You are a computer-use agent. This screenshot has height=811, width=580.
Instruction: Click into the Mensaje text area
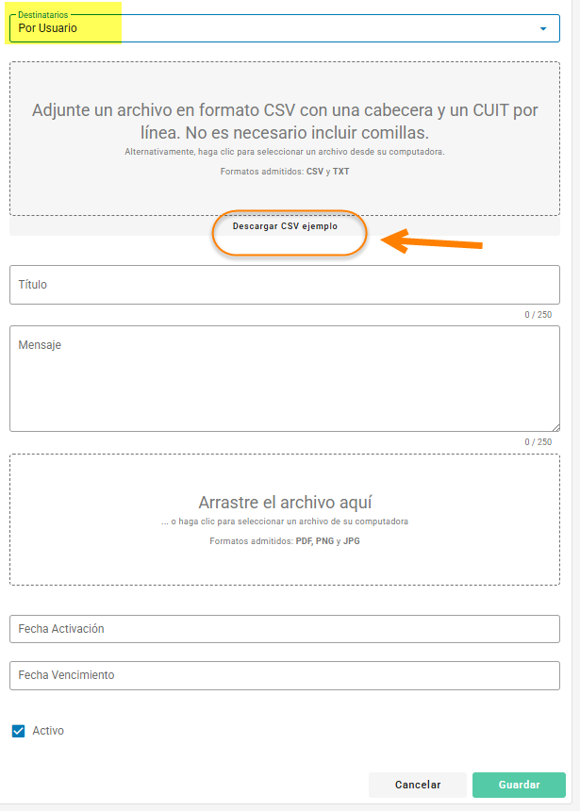pyautogui.click(x=285, y=378)
